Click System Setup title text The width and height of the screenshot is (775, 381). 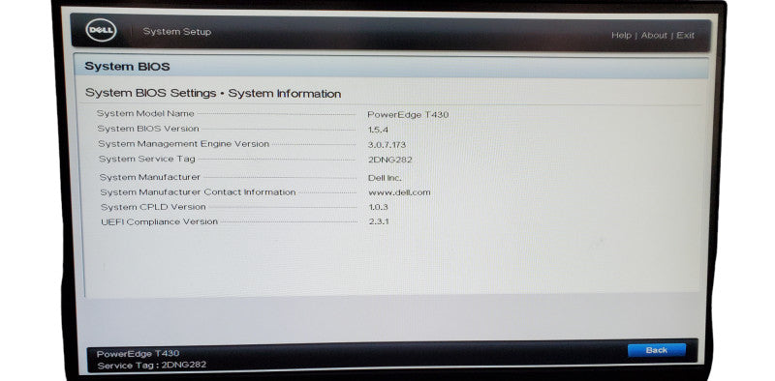tap(177, 32)
